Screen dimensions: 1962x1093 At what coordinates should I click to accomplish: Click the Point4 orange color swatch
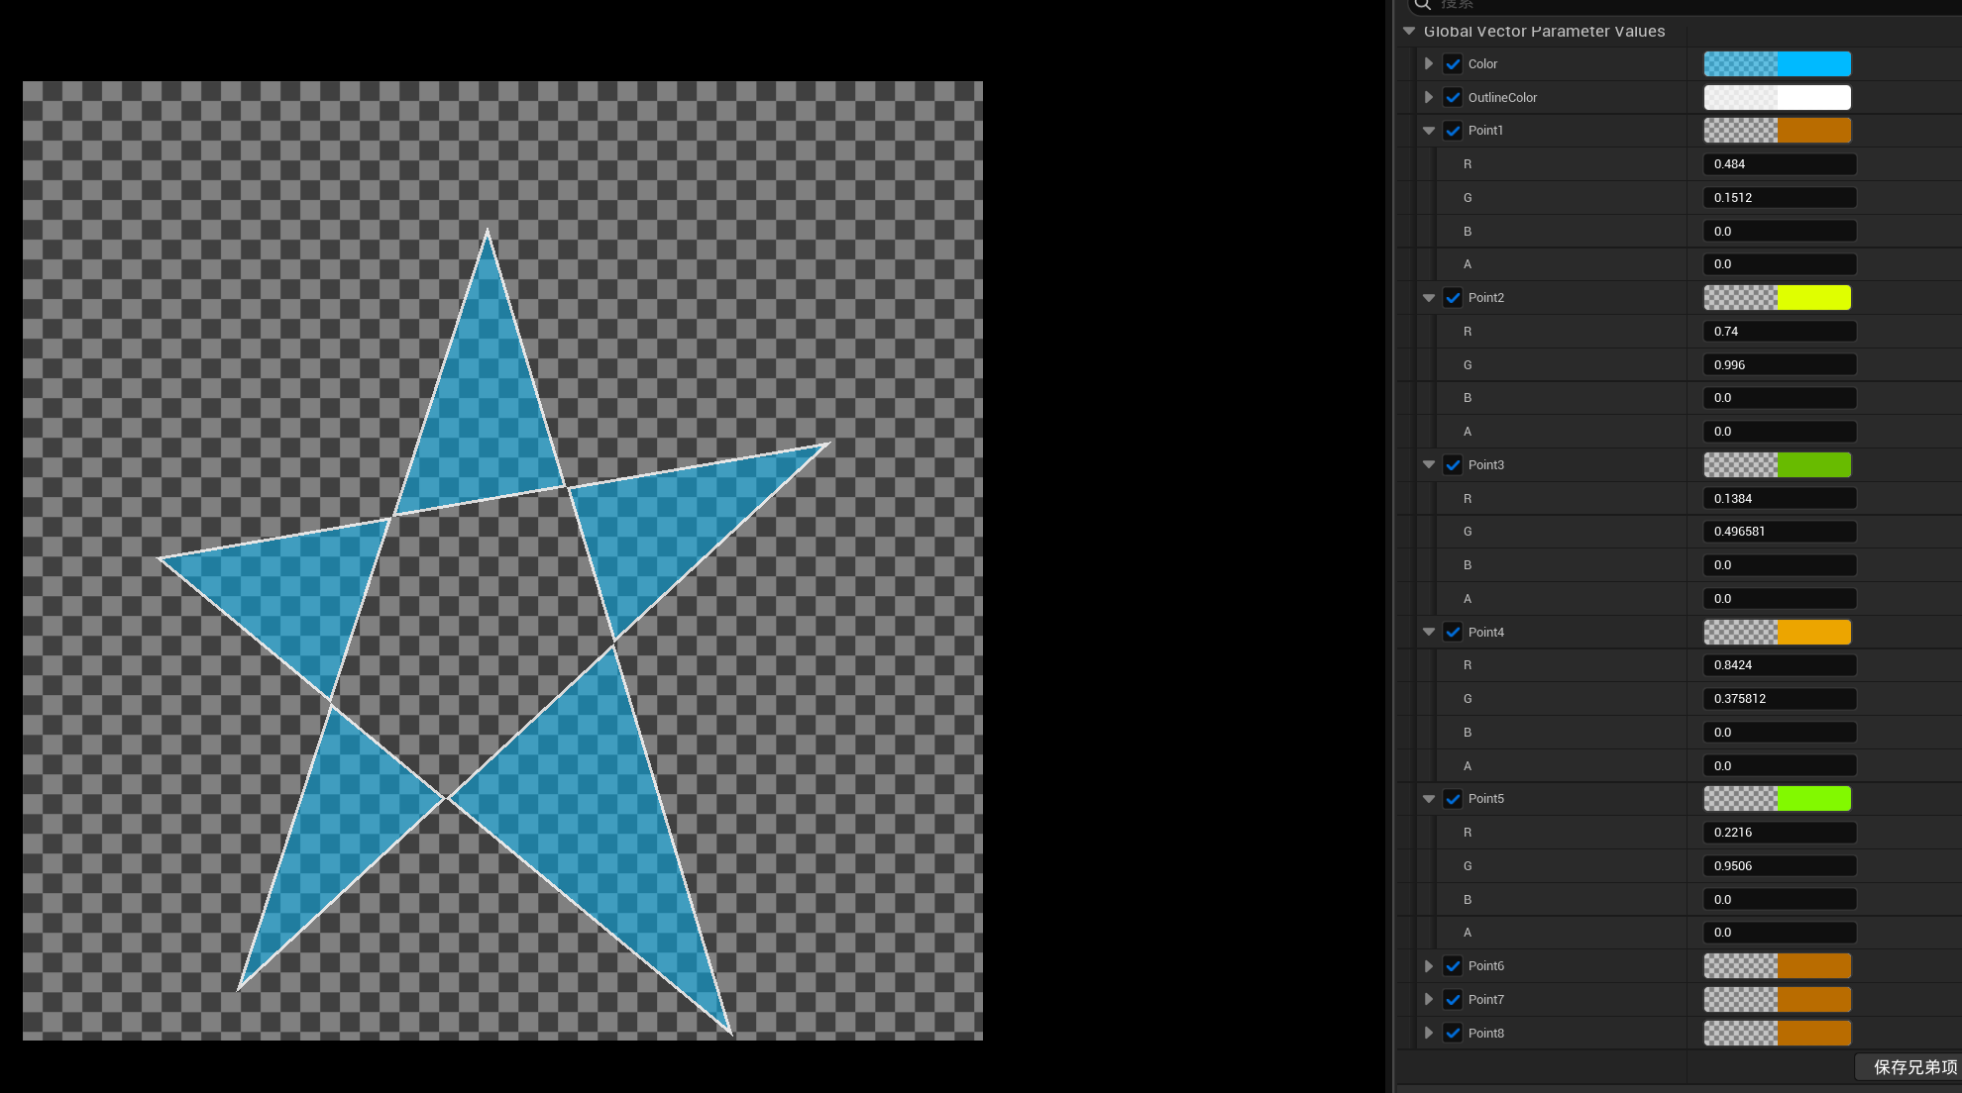coord(1777,632)
